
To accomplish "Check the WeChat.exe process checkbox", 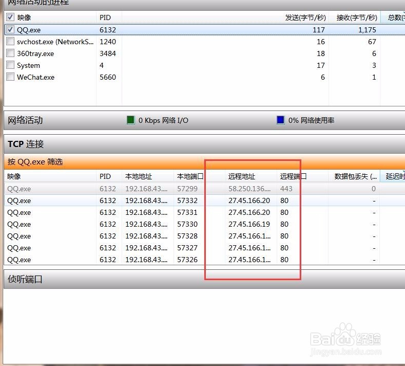I will pos(10,77).
